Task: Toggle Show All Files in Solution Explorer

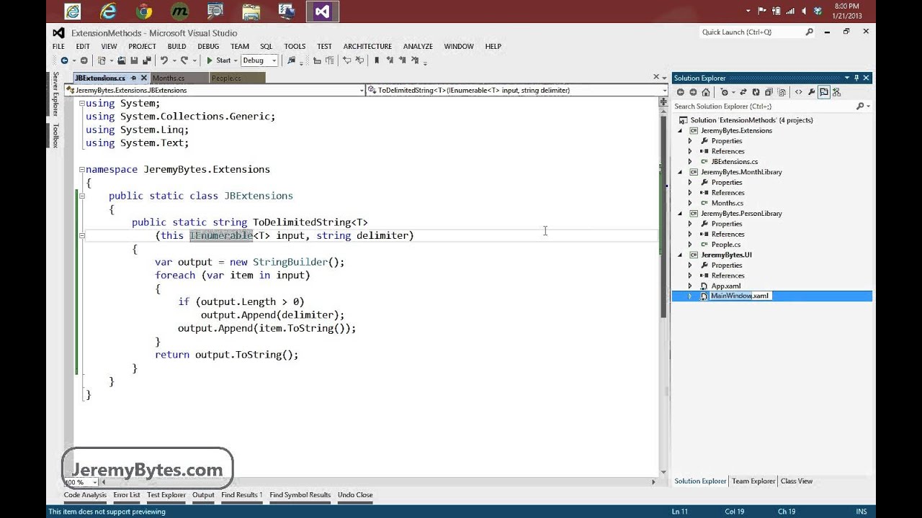Action: (782, 92)
